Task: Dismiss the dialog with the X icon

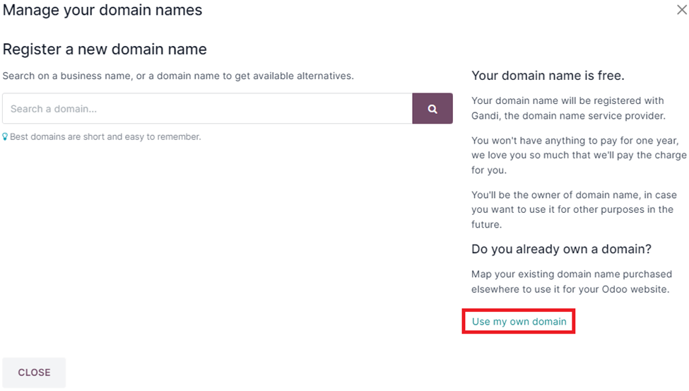Action: coord(682,10)
